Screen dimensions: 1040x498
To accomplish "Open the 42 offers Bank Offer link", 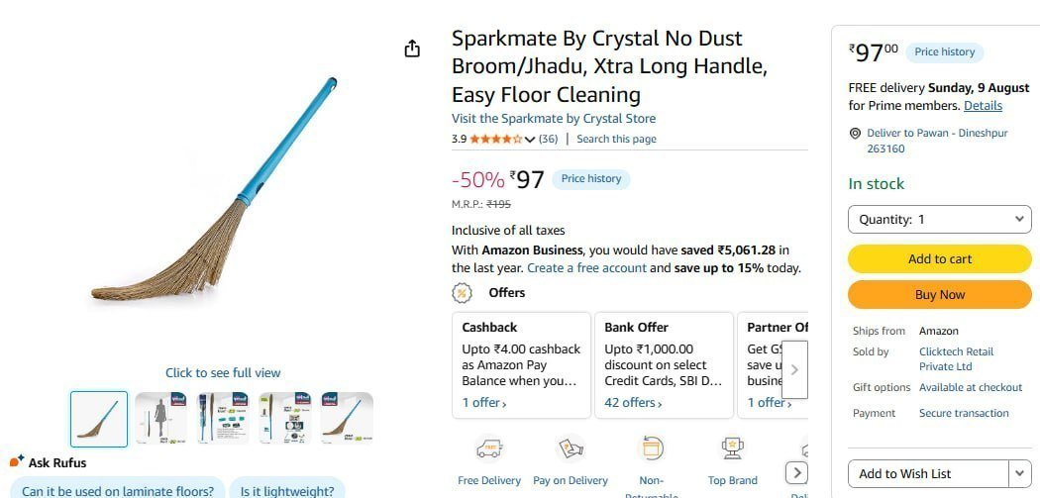I will click(633, 403).
